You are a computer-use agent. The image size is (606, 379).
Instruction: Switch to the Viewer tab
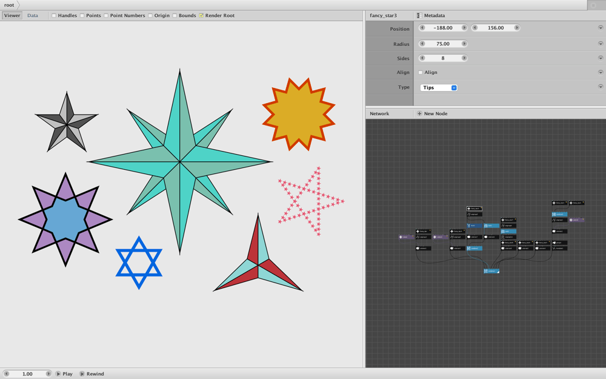[12, 16]
